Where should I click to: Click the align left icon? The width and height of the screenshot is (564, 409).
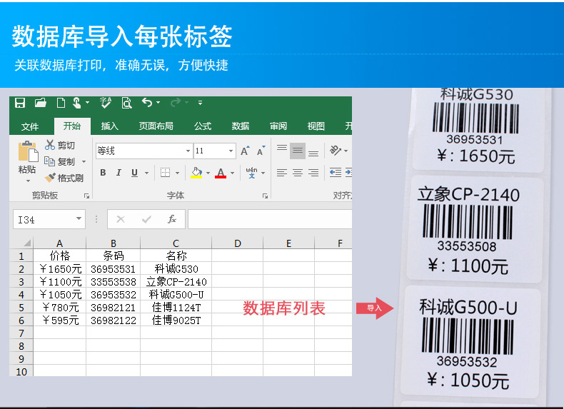281,173
